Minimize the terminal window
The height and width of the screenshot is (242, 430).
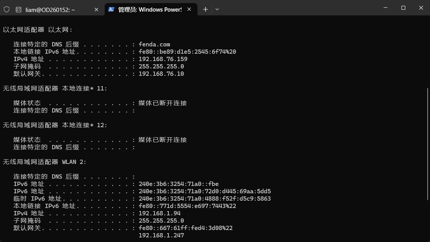pyautogui.click(x=386, y=8)
